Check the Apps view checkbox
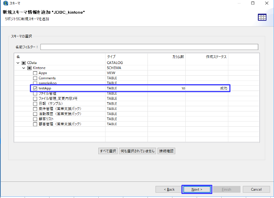The width and height of the screenshot is (274, 198). click(35, 73)
